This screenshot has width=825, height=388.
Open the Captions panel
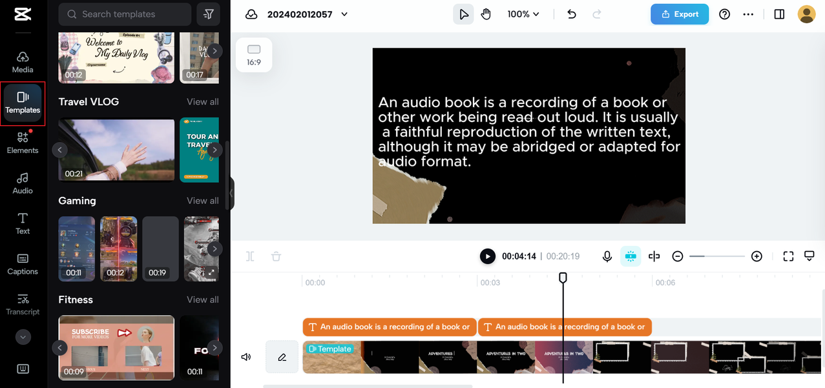pos(23,264)
